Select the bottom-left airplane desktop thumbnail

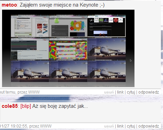point(30,71)
